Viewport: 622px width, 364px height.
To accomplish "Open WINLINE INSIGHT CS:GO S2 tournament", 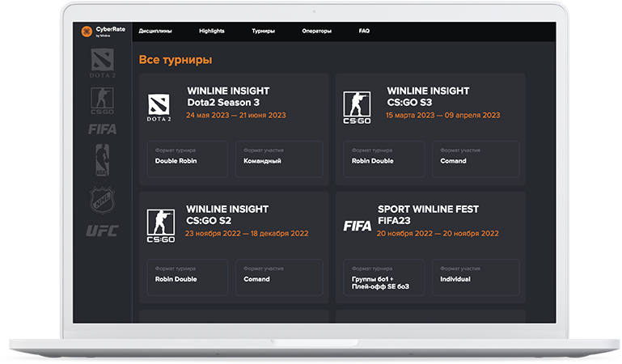I will [x=227, y=215].
